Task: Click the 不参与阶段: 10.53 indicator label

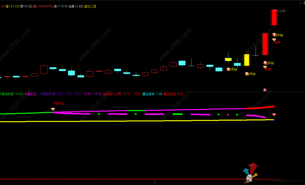Action: (12, 94)
